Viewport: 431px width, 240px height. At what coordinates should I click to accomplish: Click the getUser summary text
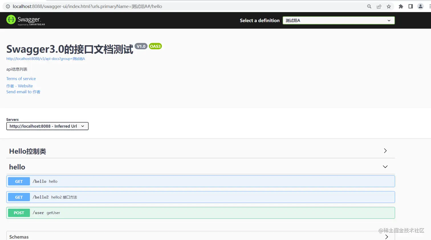[53, 213]
